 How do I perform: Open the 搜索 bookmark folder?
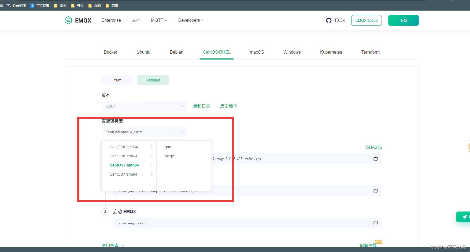click(x=60, y=6)
